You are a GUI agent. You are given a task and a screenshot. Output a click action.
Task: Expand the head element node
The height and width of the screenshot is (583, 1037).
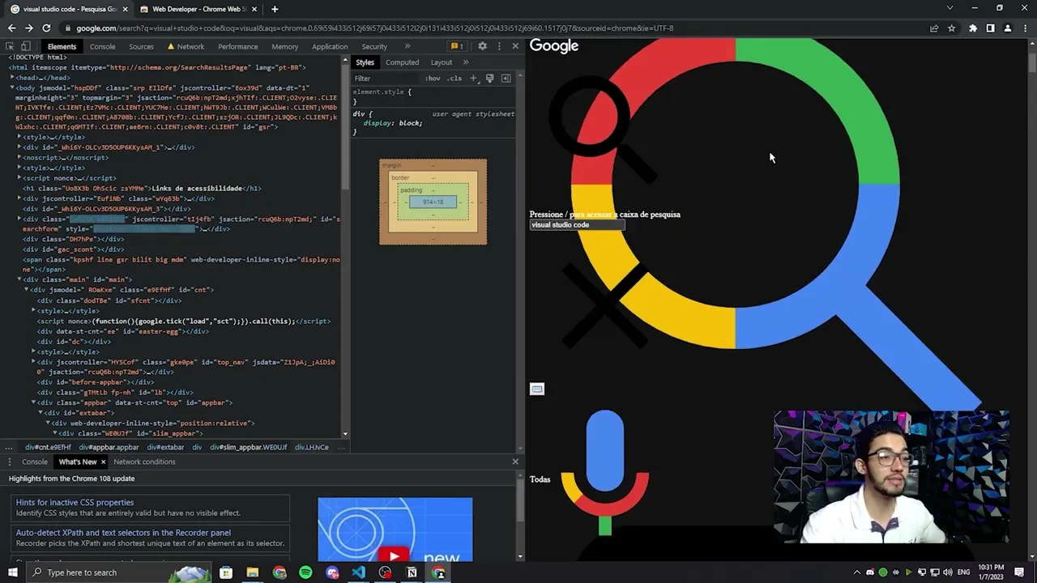tap(12, 78)
